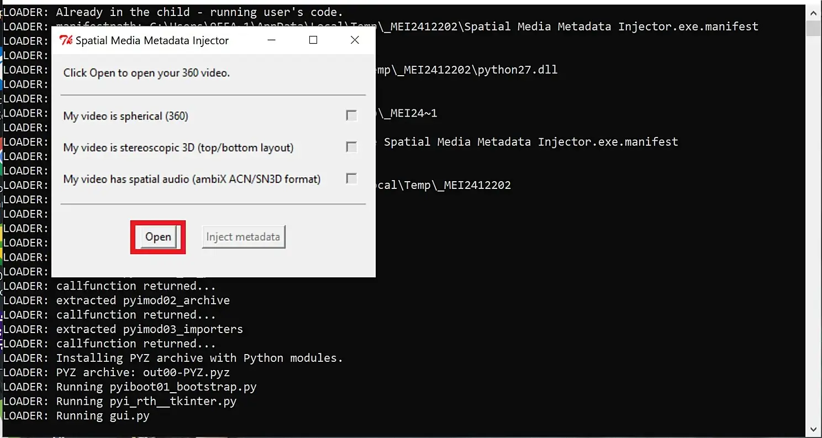
Task: Click the 'My video has spatial audio' label
Action: (x=192, y=179)
